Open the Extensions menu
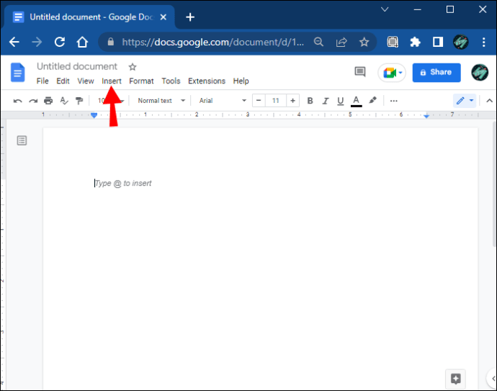The width and height of the screenshot is (497, 391). (207, 81)
